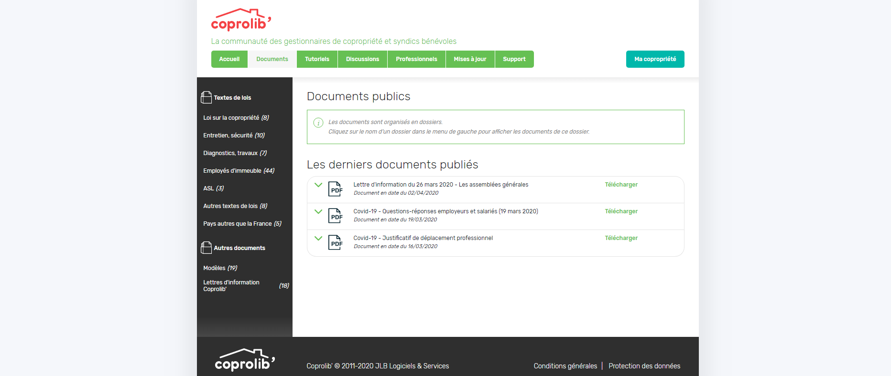Expand the Covid-19 Questions-réponses document row

(x=318, y=212)
